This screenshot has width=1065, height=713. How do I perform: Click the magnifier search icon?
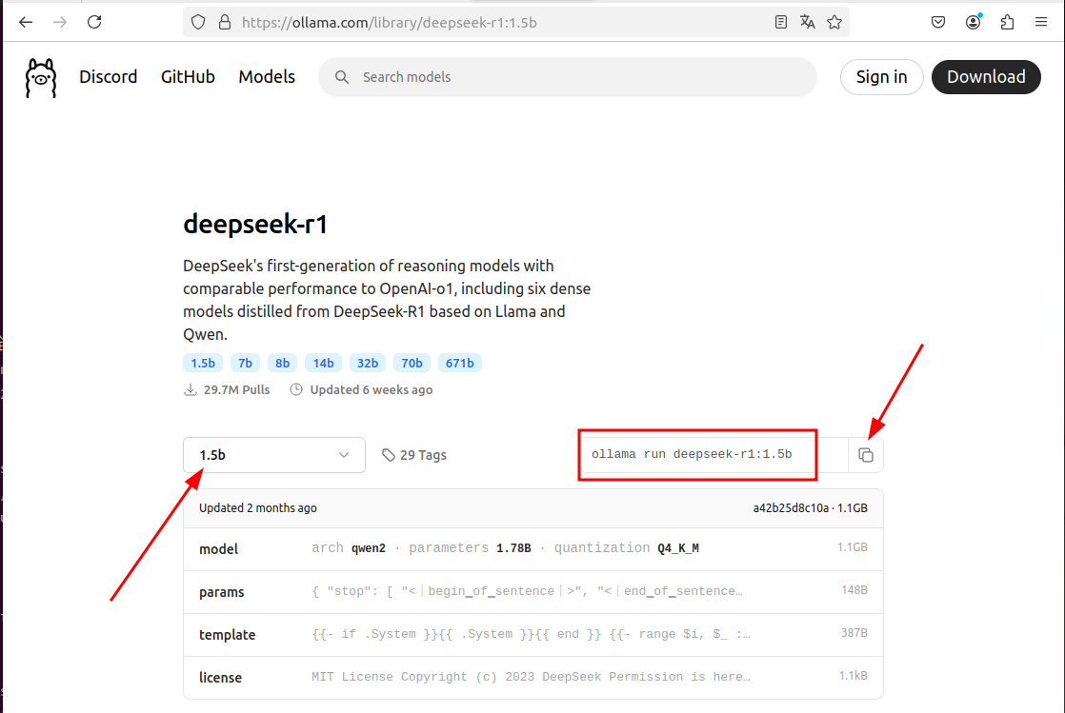coord(342,77)
